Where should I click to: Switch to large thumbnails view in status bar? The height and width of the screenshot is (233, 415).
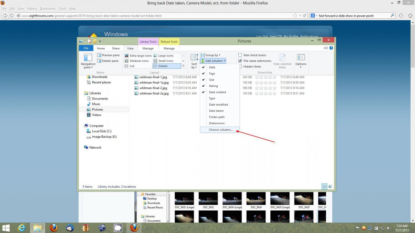point(330,186)
